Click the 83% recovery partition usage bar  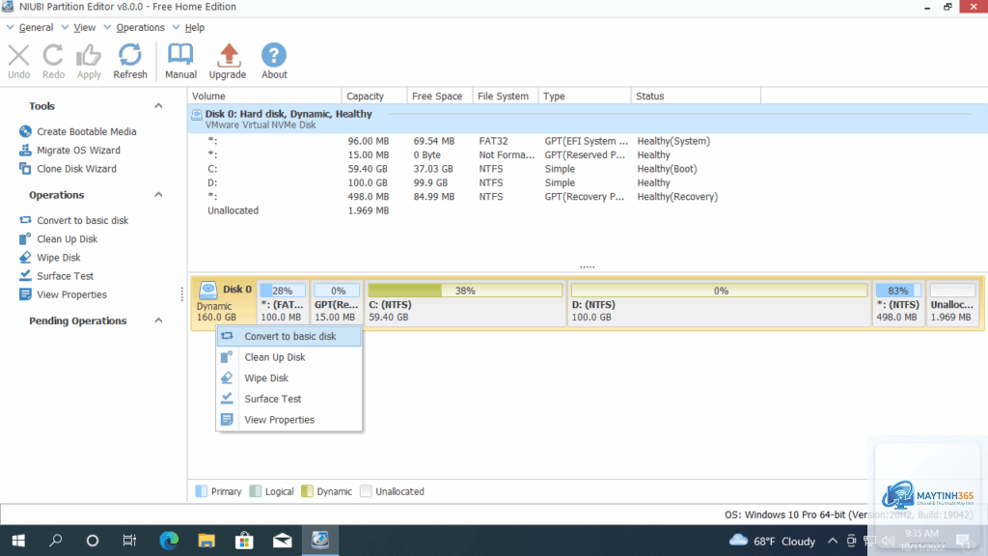(898, 291)
